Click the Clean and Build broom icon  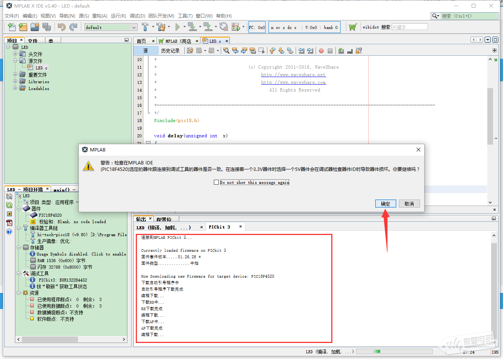[x=161, y=27]
